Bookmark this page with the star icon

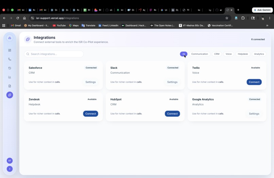tap(227, 18)
